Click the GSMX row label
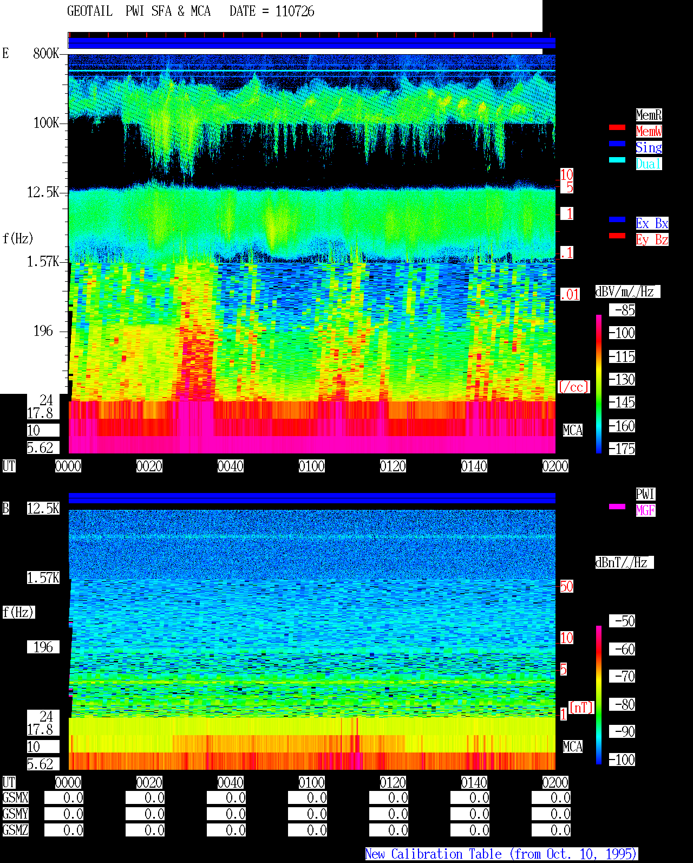The height and width of the screenshot is (863, 693). 16,797
